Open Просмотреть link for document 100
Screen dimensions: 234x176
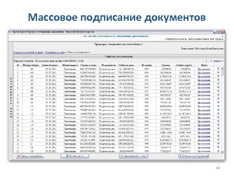[204, 69]
